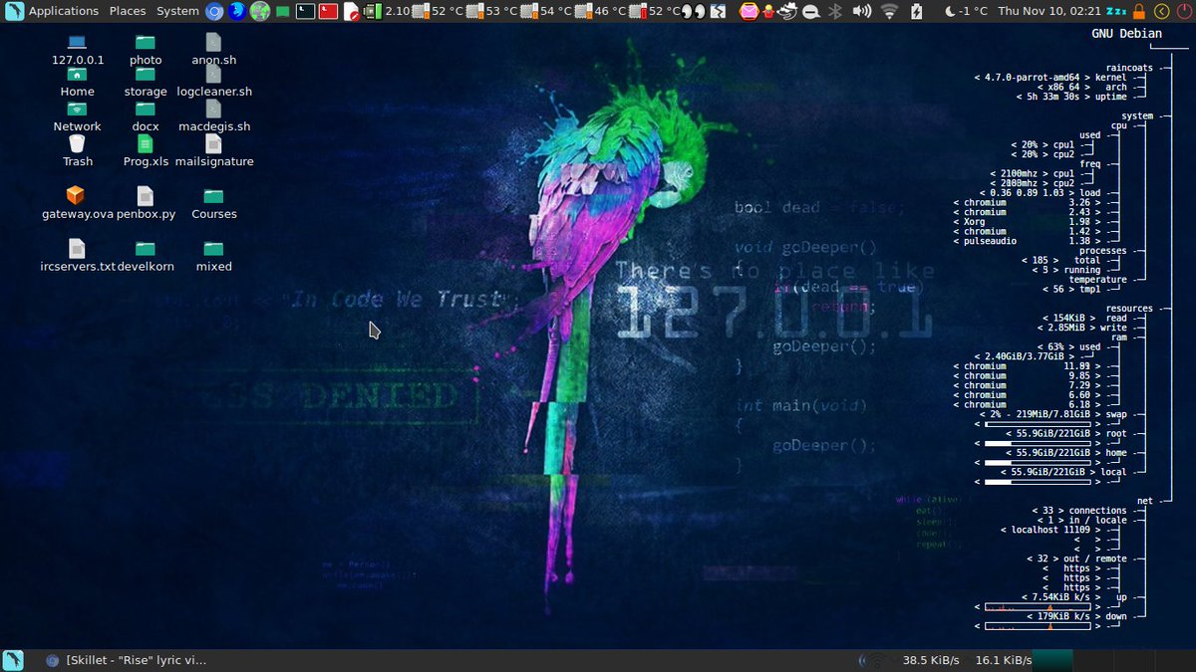Open the Wi-Fi network menu

pos(889,12)
